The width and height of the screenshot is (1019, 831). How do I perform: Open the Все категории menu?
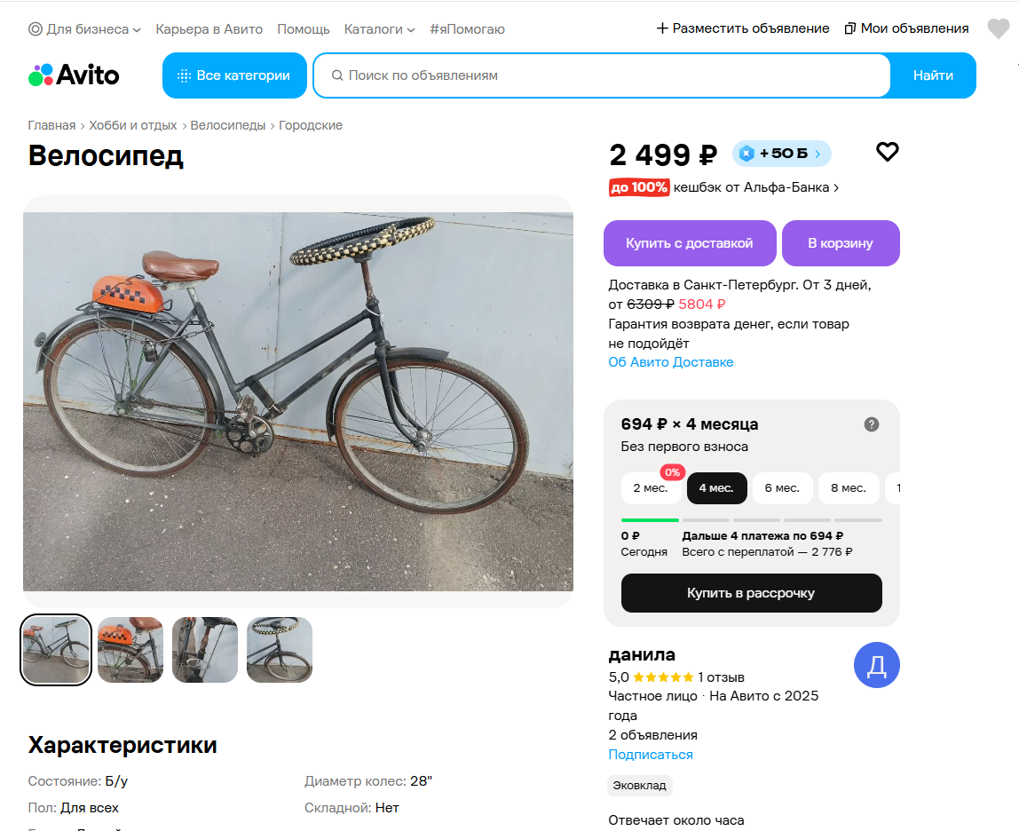coord(234,75)
